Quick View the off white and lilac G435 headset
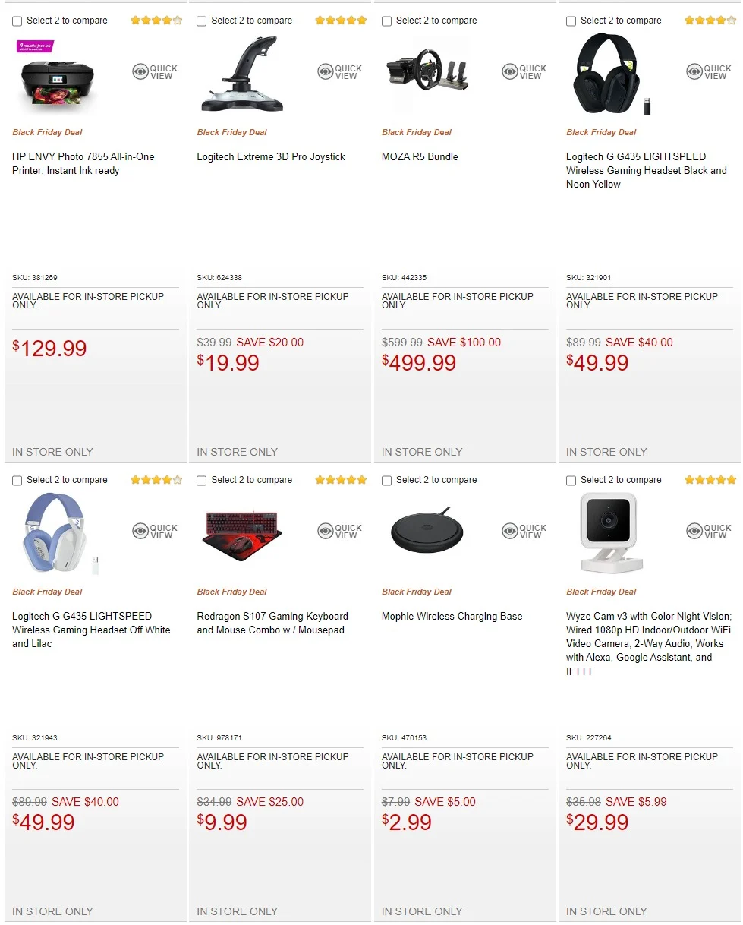This screenshot has width=743, height=925. [155, 532]
